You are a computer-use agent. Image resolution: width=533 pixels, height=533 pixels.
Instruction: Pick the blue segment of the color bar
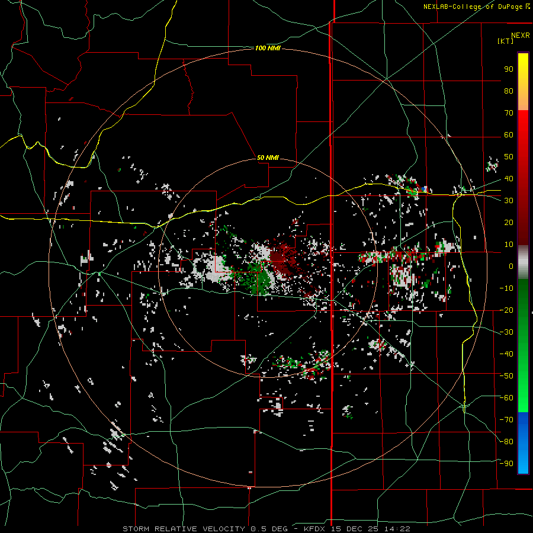pos(523,442)
